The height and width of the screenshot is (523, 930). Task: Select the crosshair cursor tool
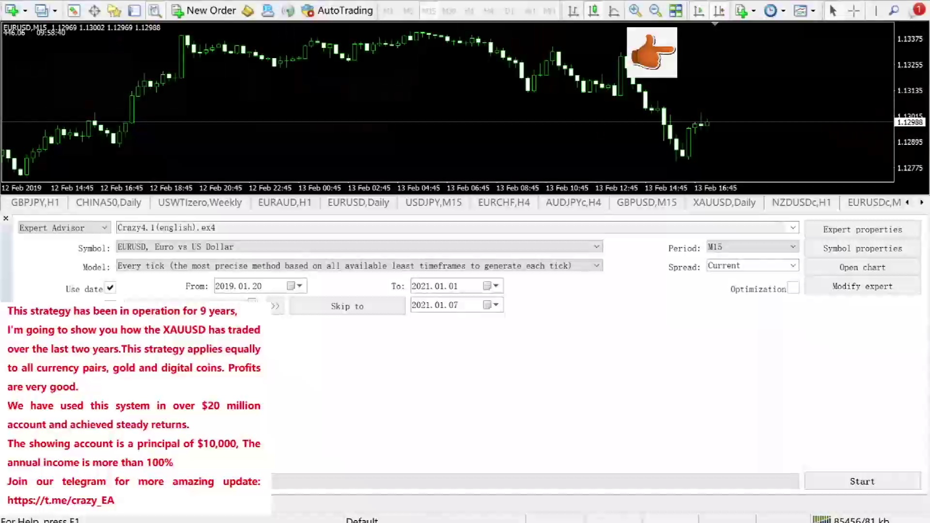coord(854,10)
